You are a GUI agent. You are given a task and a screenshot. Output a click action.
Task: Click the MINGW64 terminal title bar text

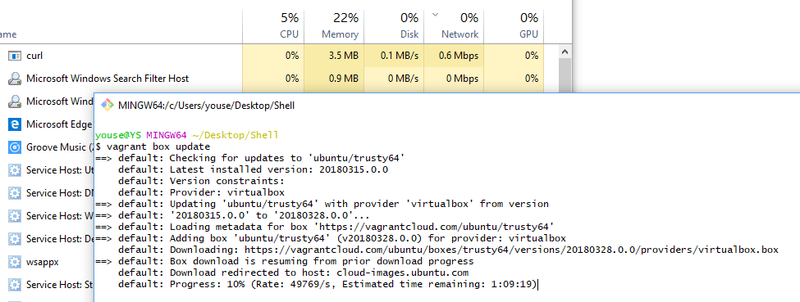coord(206,106)
